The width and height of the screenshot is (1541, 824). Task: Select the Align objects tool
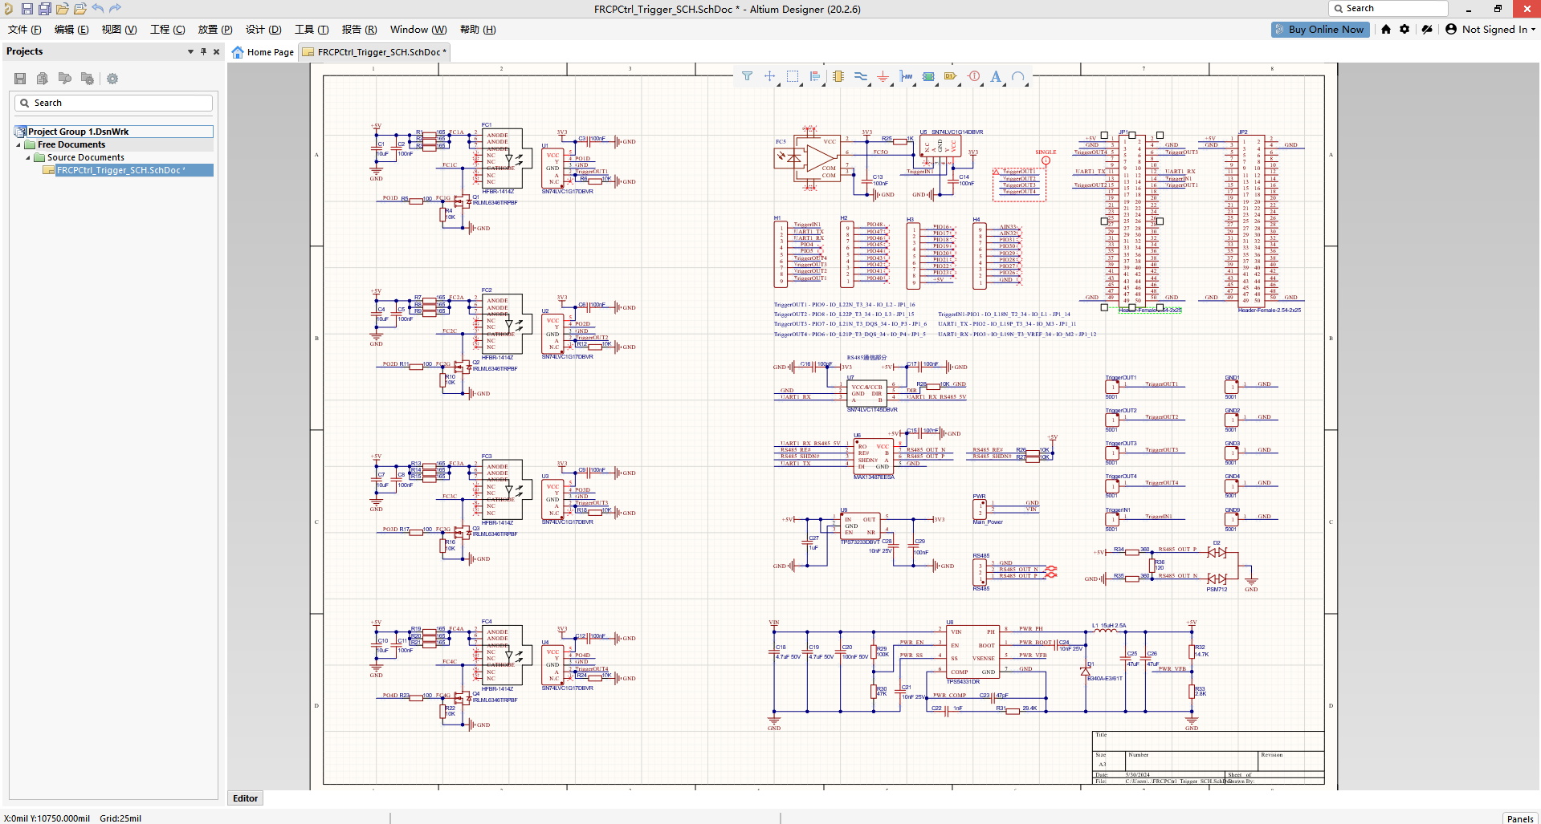click(815, 76)
